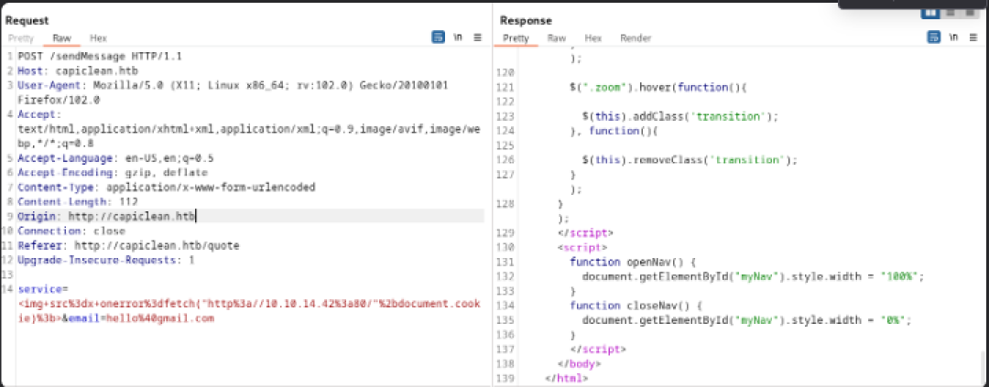Select the combined tabbed layout icon
The height and width of the screenshot is (387, 989).
(971, 12)
